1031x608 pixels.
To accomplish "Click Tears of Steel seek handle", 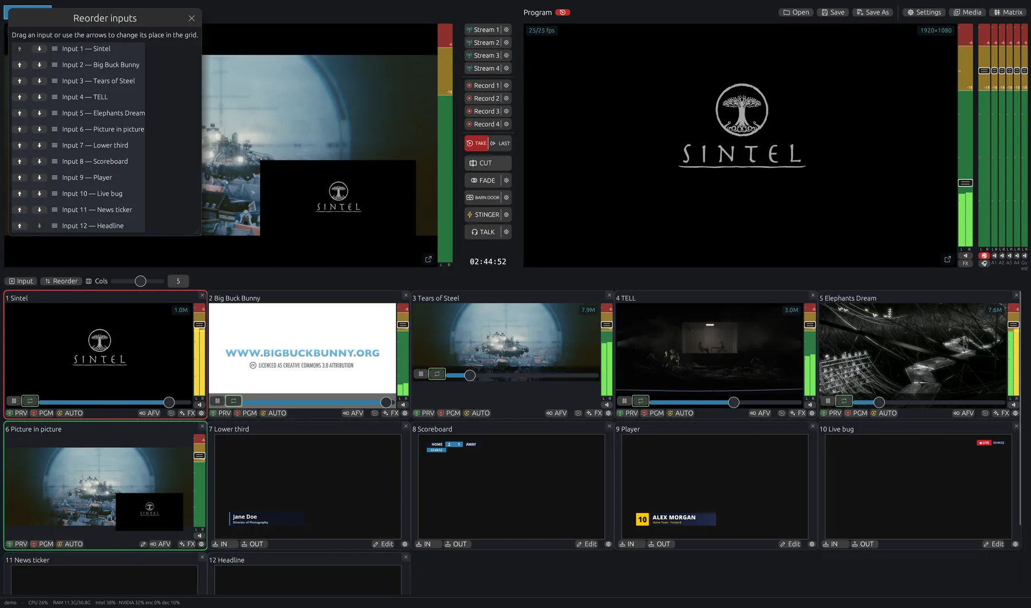I will tap(470, 376).
